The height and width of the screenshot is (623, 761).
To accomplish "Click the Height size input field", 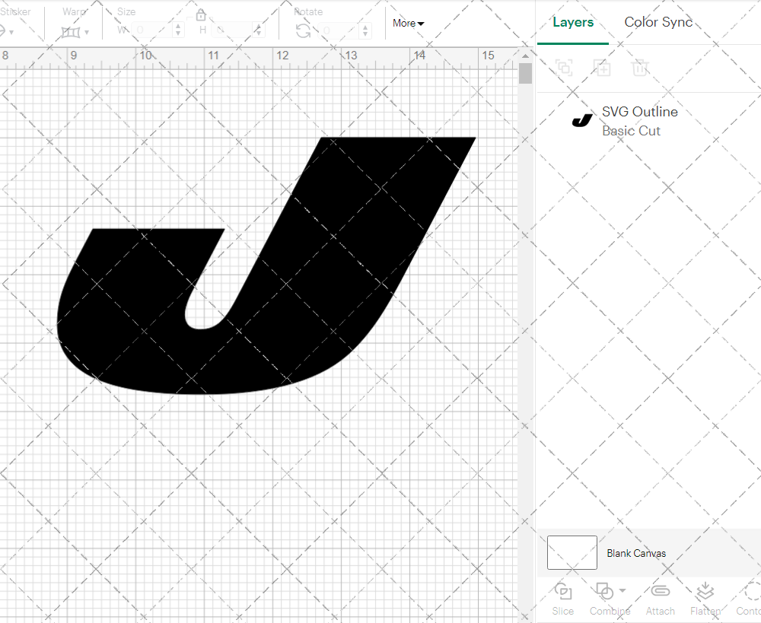I will coord(232,30).
